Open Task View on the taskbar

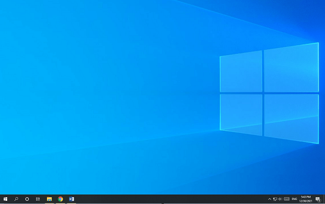coord(38,199)
